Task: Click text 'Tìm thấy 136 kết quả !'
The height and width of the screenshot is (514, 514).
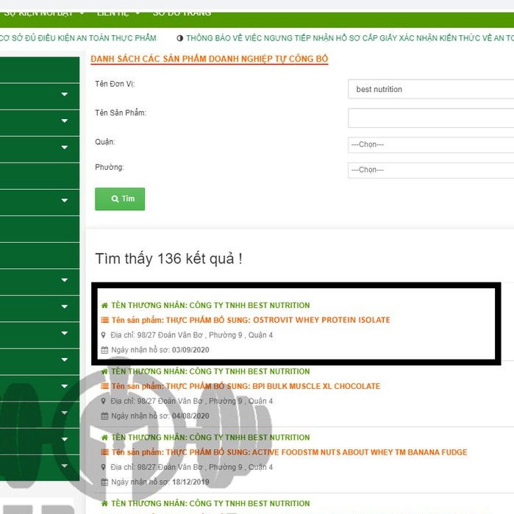Action: (x=169, y=259)
